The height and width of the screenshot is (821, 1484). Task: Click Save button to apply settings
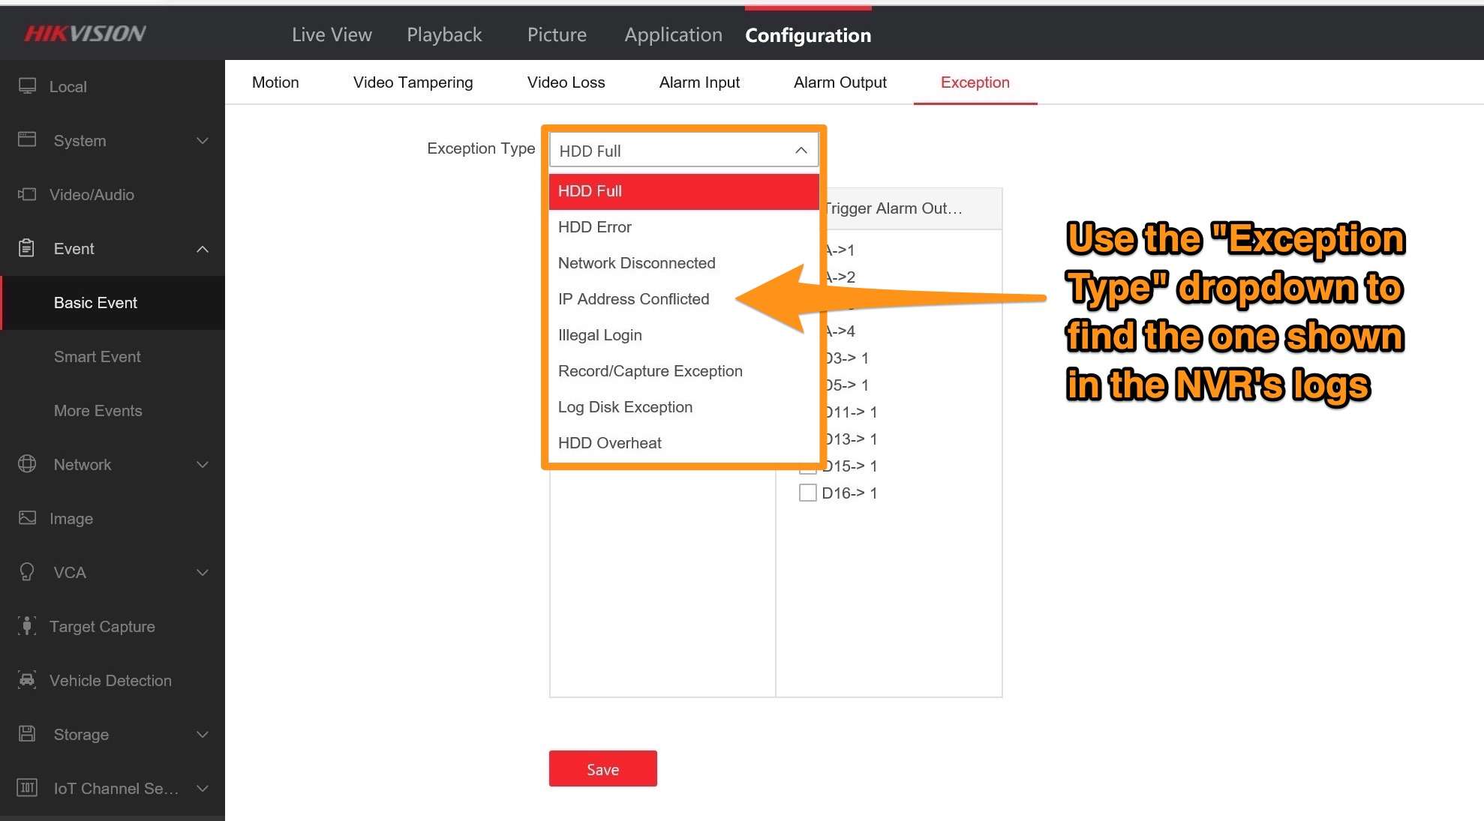[x=602, y=769]
